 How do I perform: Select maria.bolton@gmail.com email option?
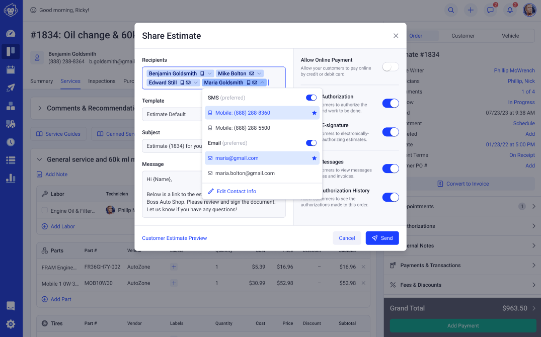(x=262, y=173)
